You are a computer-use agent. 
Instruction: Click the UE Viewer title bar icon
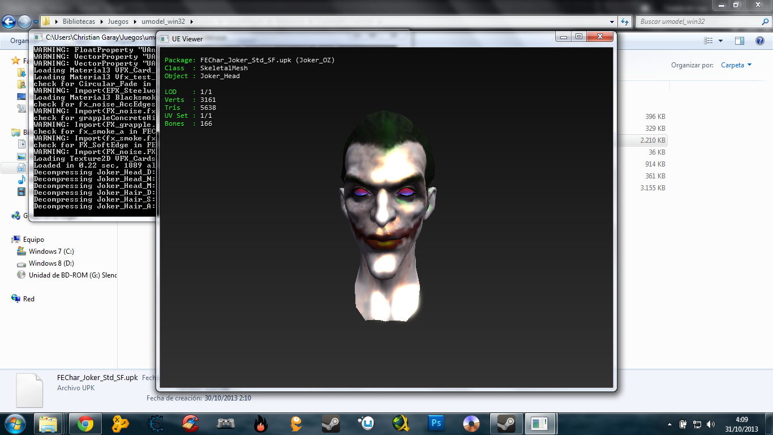[x=165, y=38]
